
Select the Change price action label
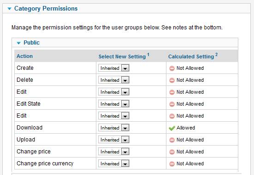click(x=34, y=152)
